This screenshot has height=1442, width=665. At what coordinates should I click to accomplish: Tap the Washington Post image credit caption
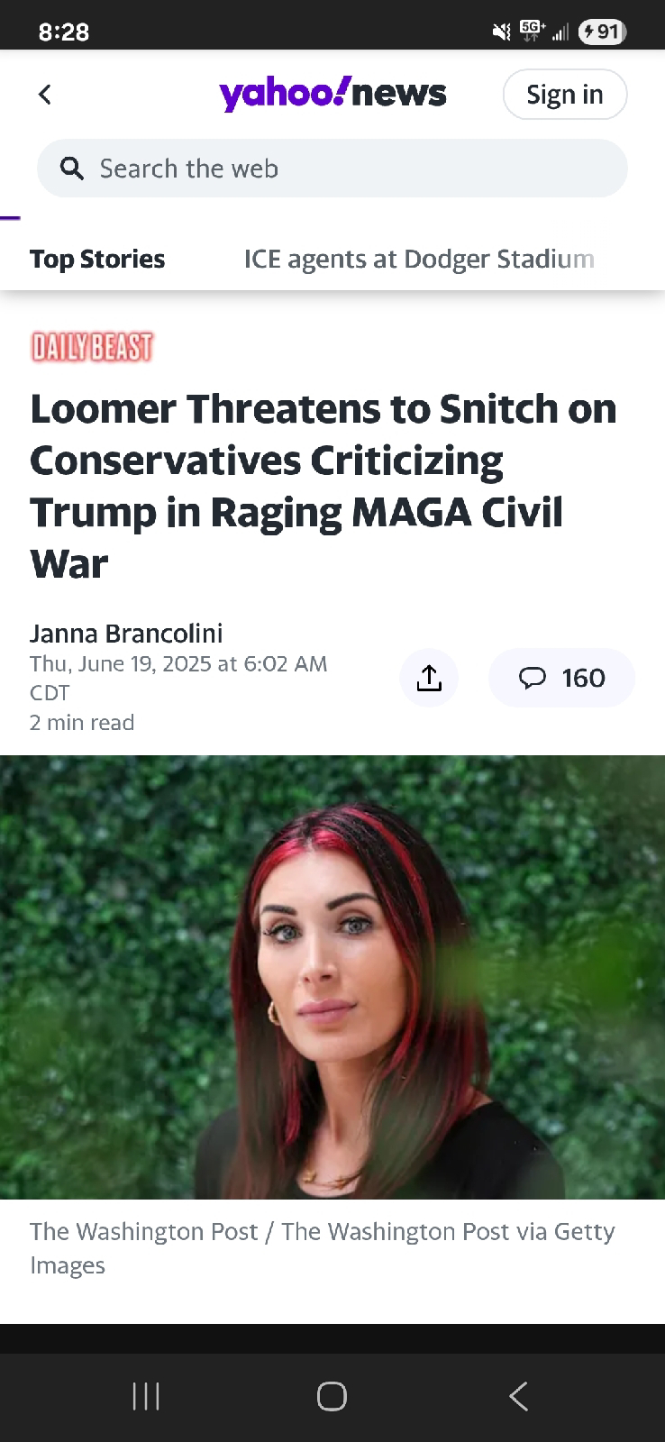(323, 1248)
